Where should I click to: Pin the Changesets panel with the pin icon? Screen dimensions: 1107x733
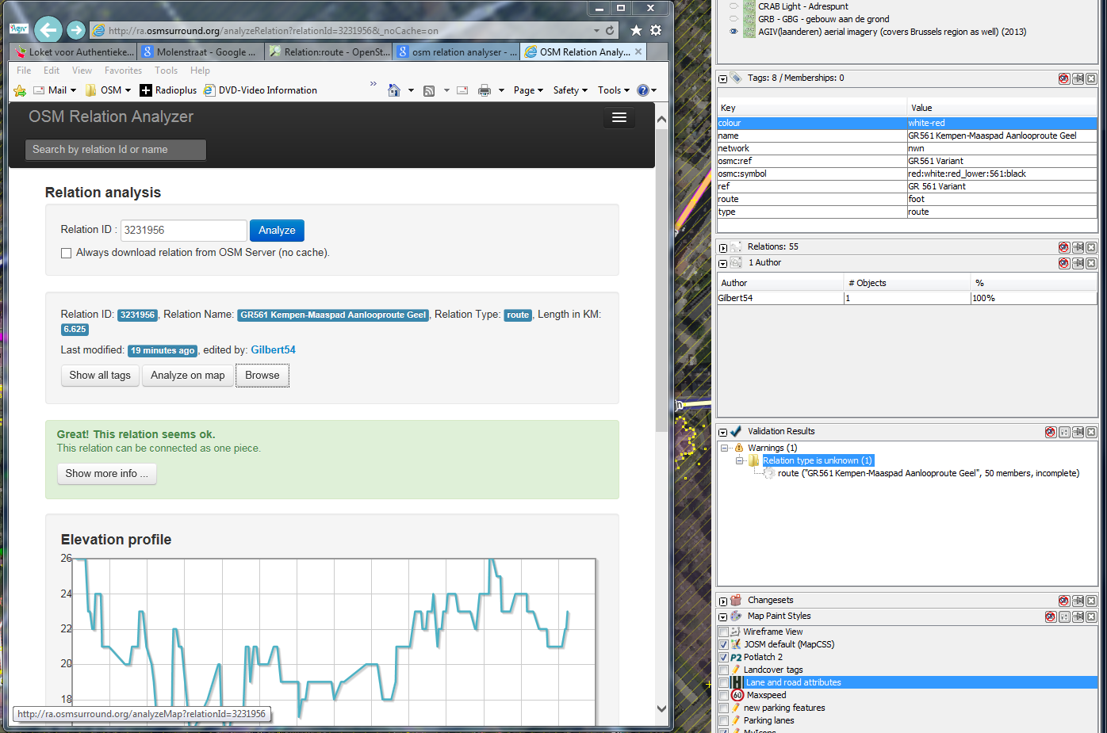pos(1078,601)
